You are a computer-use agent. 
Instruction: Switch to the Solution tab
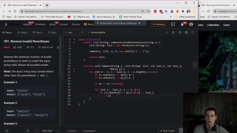coord(23,33)
